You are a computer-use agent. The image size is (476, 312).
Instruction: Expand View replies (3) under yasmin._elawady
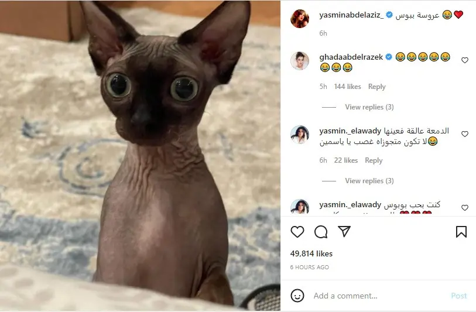[369, 181]
